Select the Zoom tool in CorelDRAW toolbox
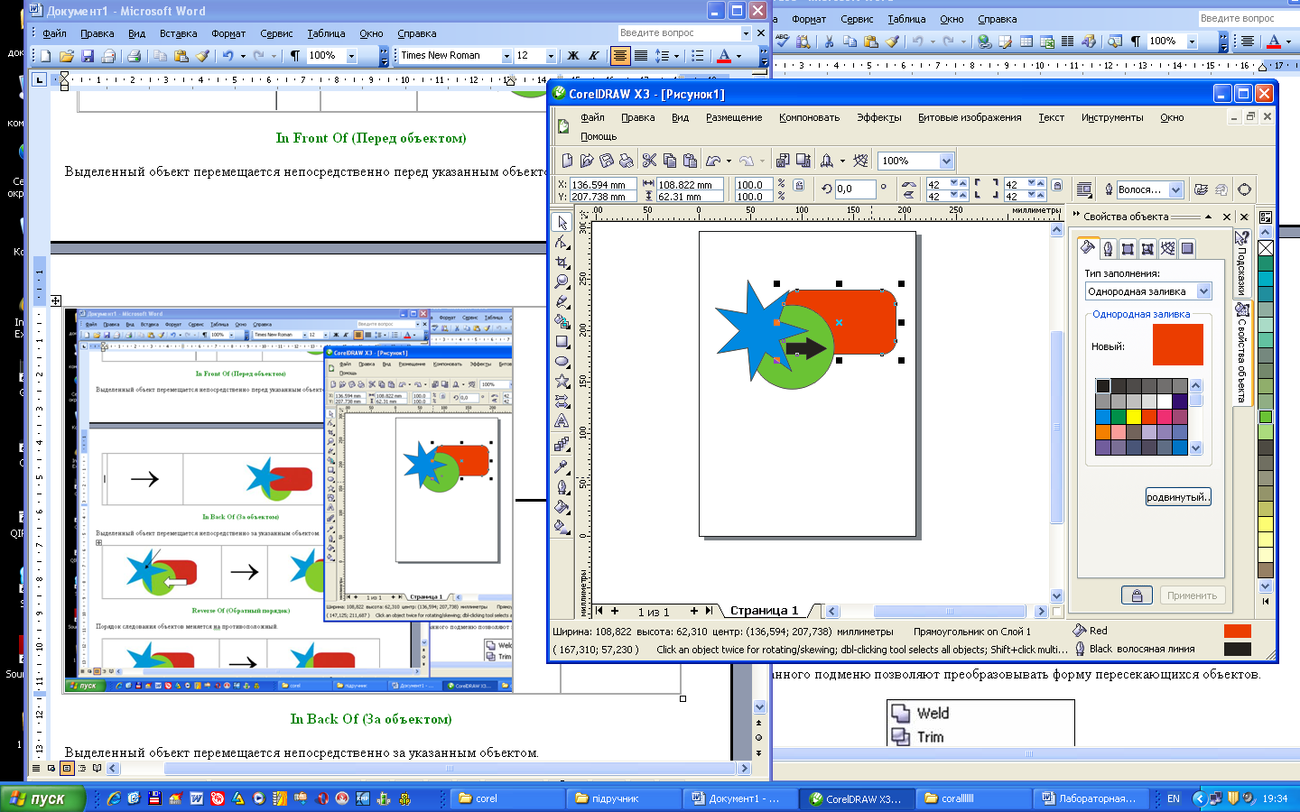Screen dimensions: 1300x812 point(562,281)
